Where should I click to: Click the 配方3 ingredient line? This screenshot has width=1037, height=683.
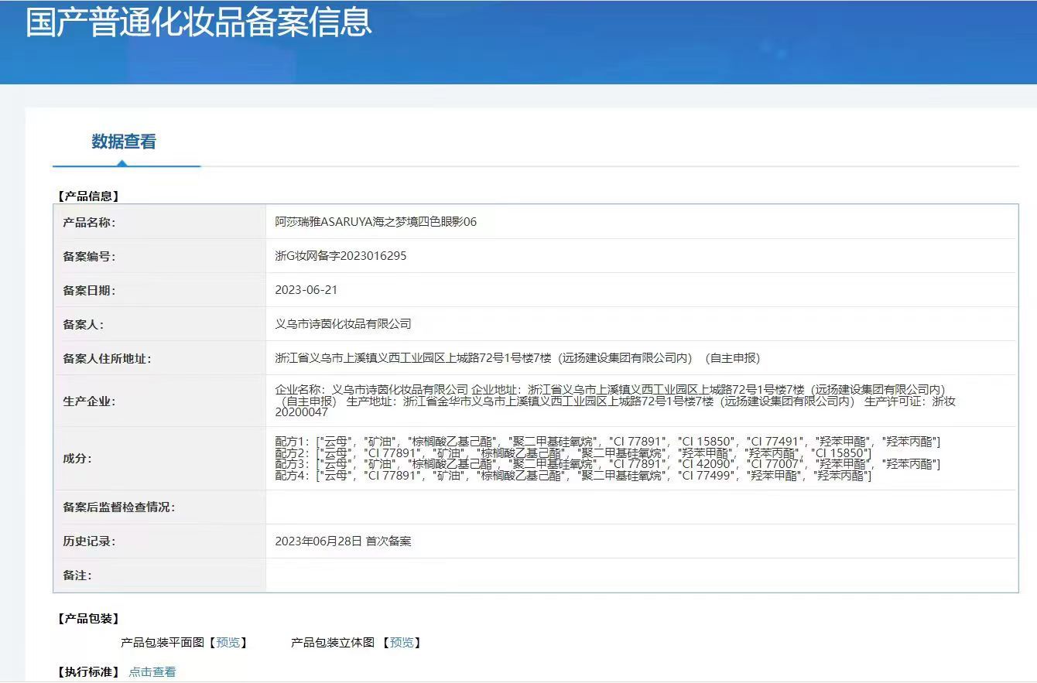tap(608, 464)
